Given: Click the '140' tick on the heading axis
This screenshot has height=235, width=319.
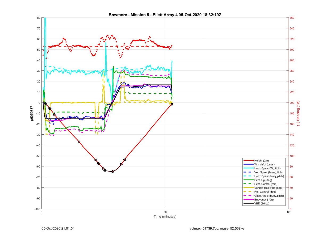Looking at the screenshot, I should coord(292,135).
